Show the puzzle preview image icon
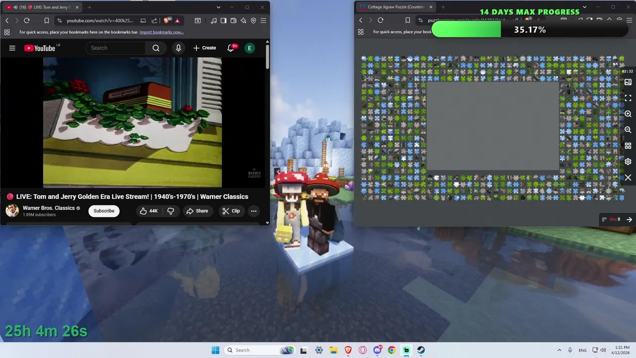 tap(628, 82)
